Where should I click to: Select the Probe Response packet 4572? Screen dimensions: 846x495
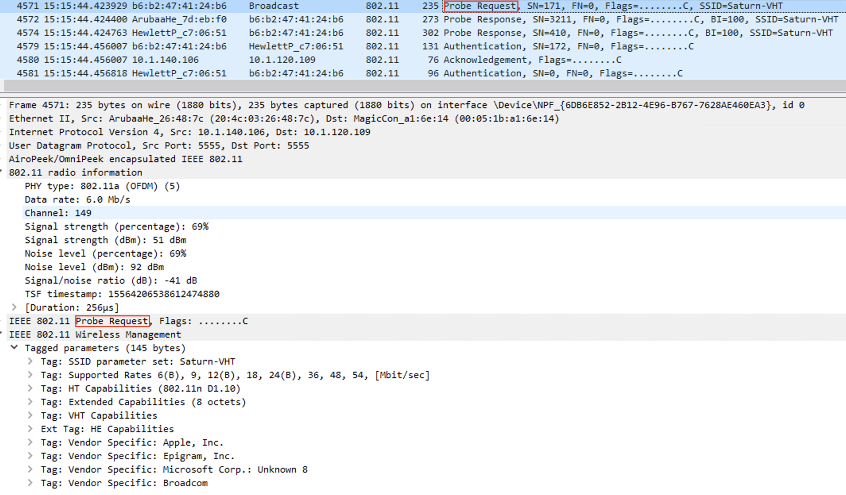pyautogui.click(x=278, y=19)
